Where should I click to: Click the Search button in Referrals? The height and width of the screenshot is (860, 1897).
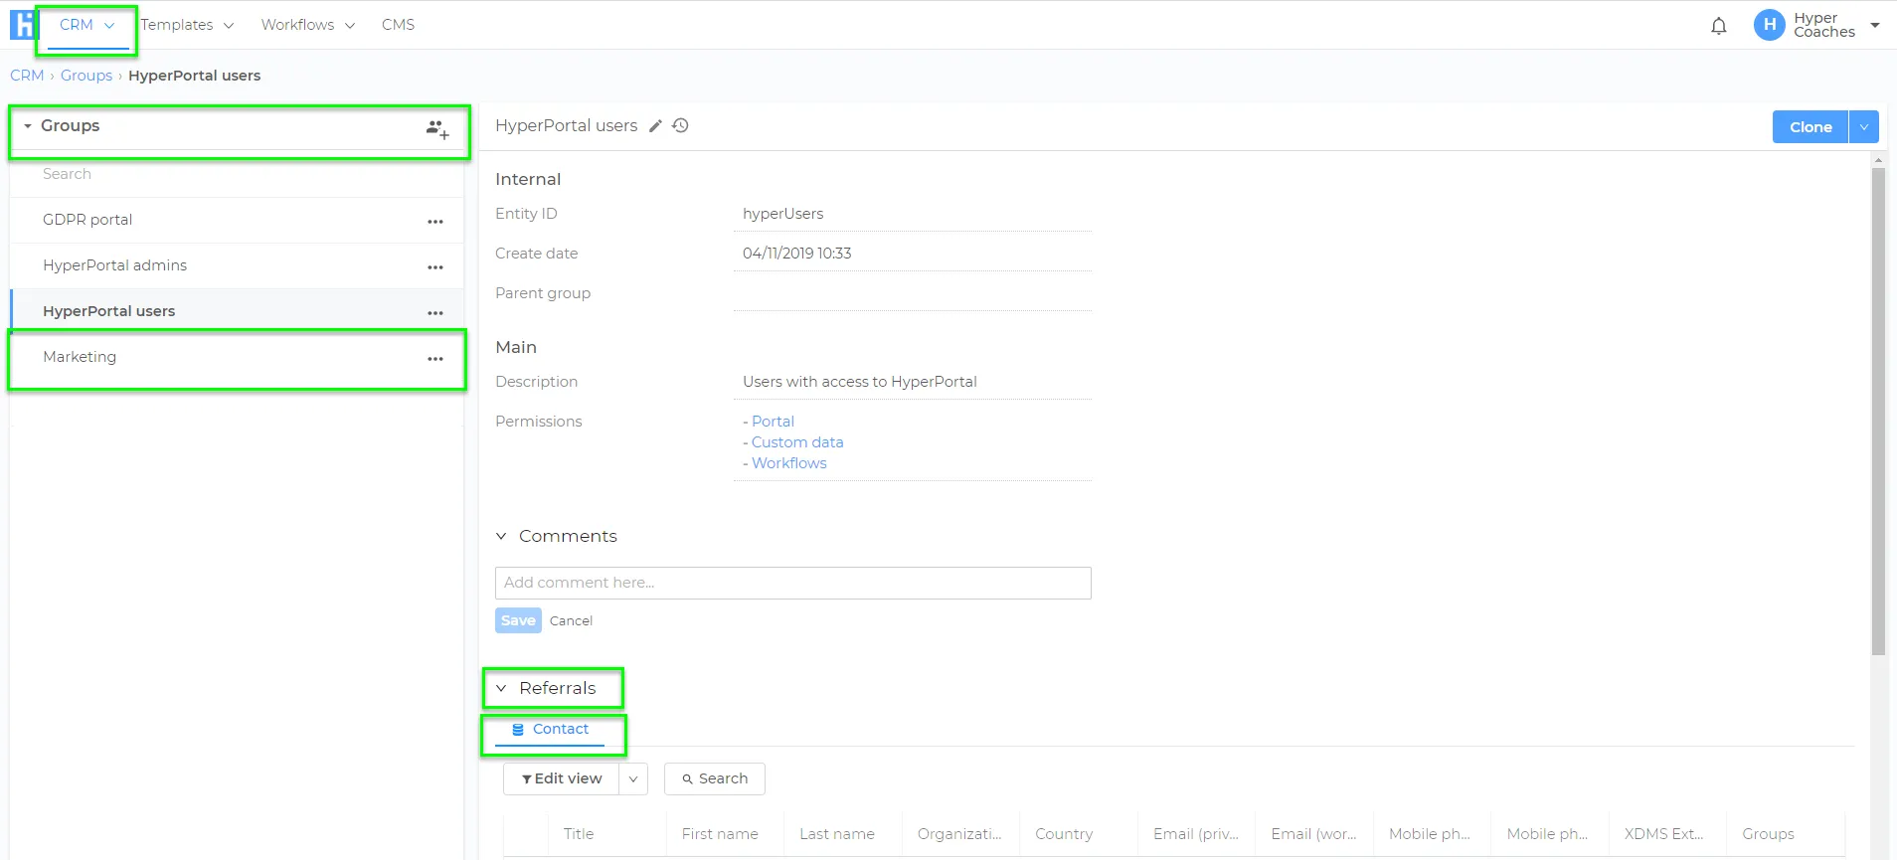click(x=715, y=779)
